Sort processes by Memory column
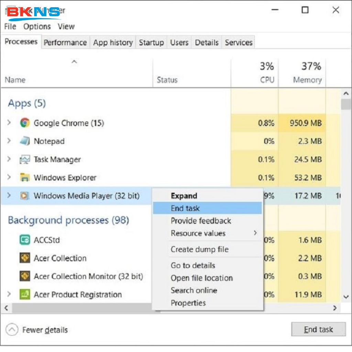This screenshot has height=352, width=352. point(307,80)
